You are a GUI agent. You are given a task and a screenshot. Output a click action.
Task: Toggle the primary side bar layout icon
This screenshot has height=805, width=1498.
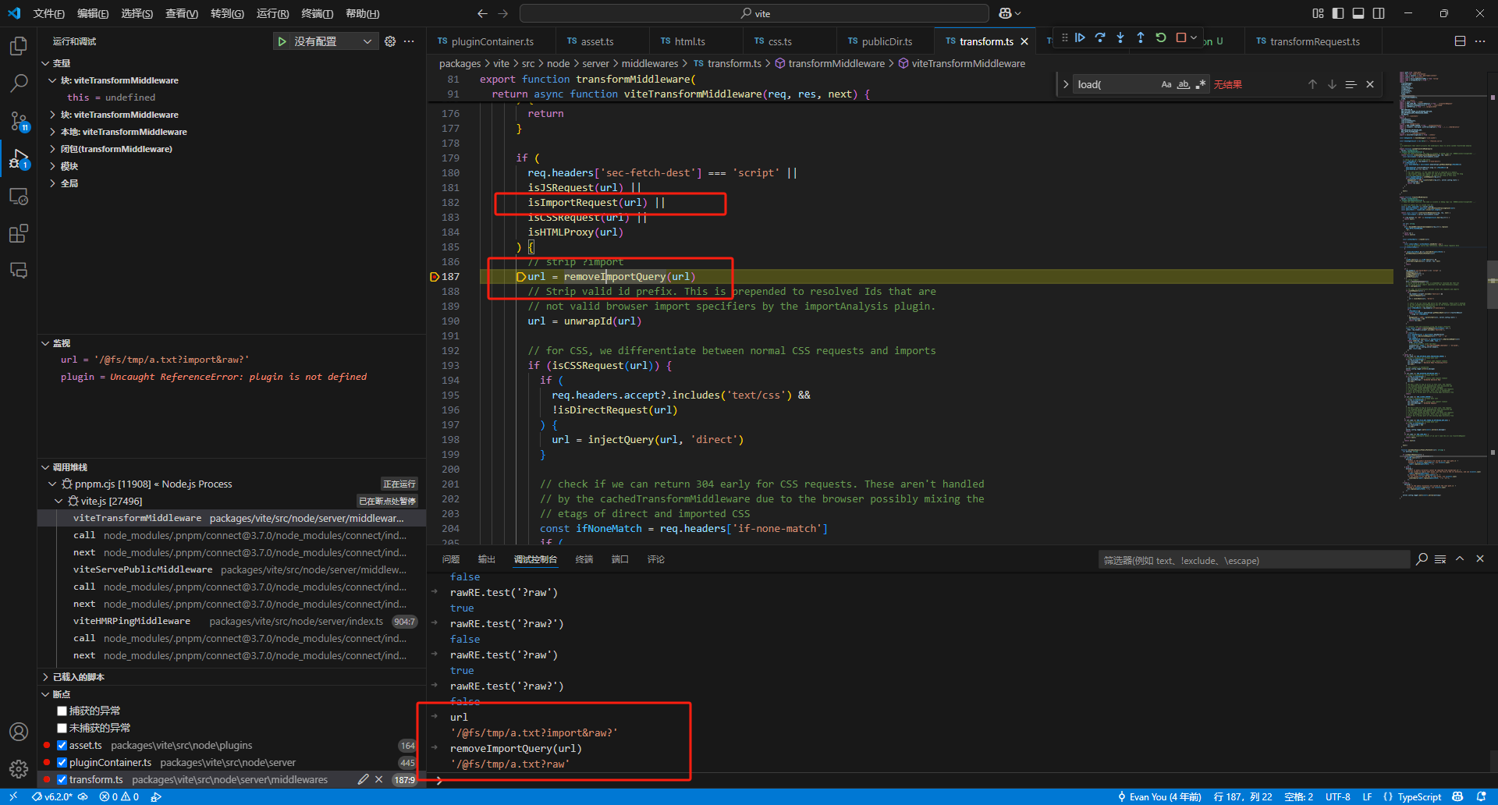pyautogui.click(x=1338, y=13)
